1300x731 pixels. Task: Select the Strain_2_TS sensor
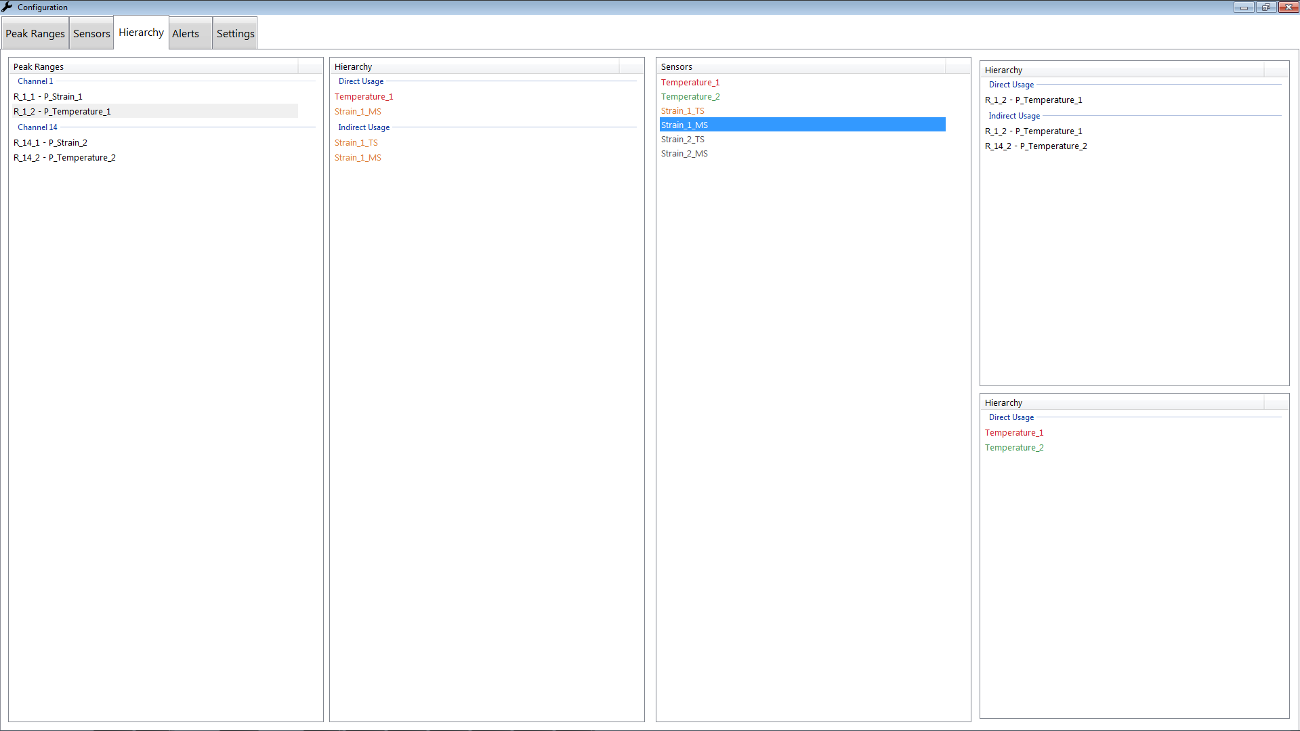(x=683, y=140)
